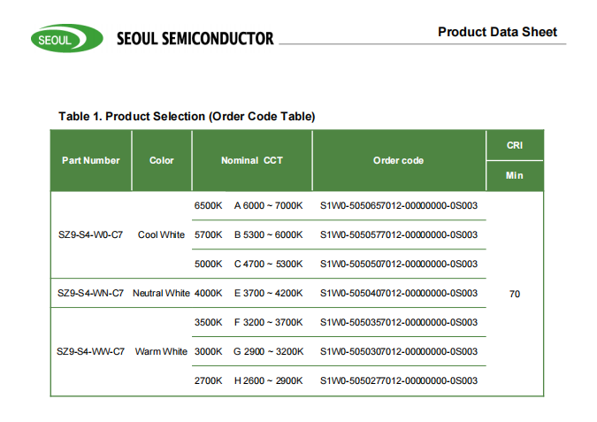597x422 pixels.
Task: Click the CRI minimum value 70
Action: pos(514,294)
